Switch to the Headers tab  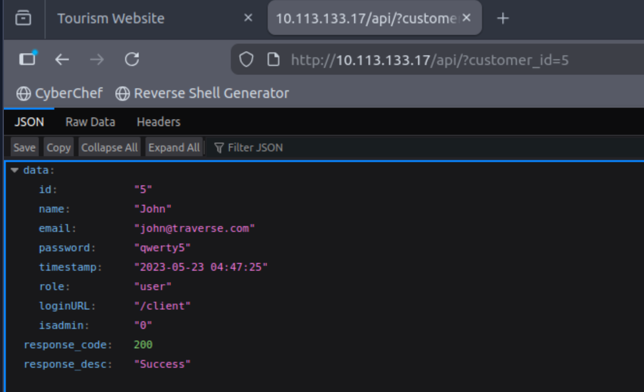158,122
